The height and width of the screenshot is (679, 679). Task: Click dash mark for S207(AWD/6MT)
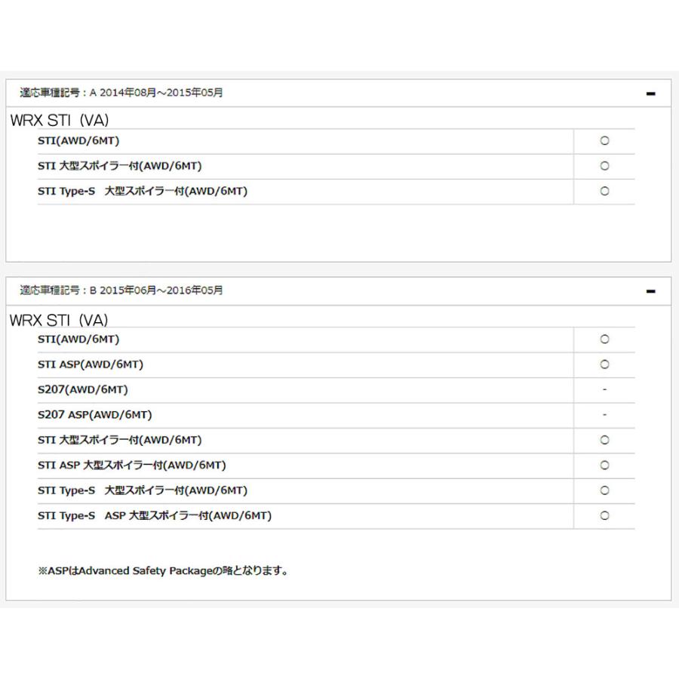pos(604,390)
